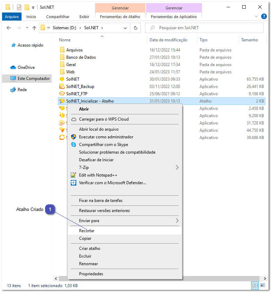Expand Sol.NET breadcrumb chevron
The image size is (272, 293).
102,28
